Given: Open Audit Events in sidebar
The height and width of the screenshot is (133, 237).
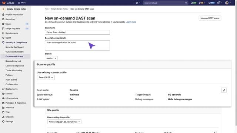Looking at the screenshot, I should pos(11,80).
